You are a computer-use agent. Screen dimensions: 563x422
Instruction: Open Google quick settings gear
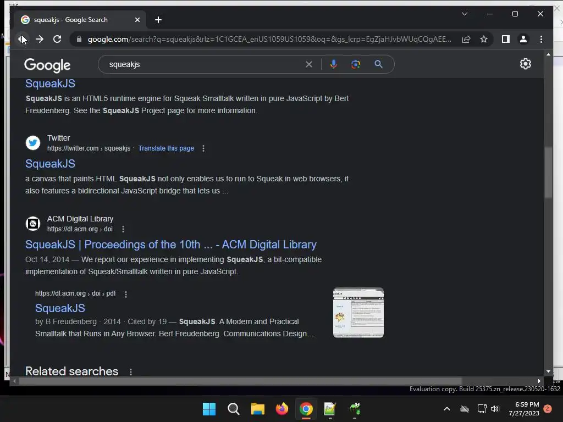[525, 64]
